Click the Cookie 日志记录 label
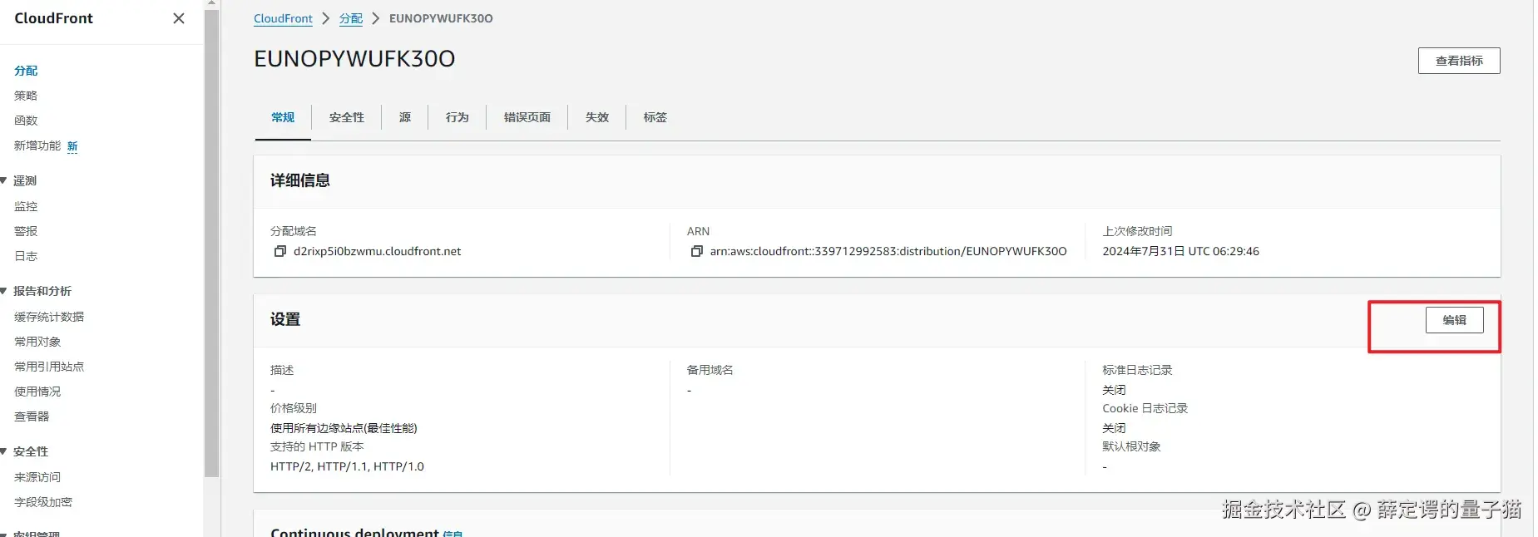 pos(1145,408)
